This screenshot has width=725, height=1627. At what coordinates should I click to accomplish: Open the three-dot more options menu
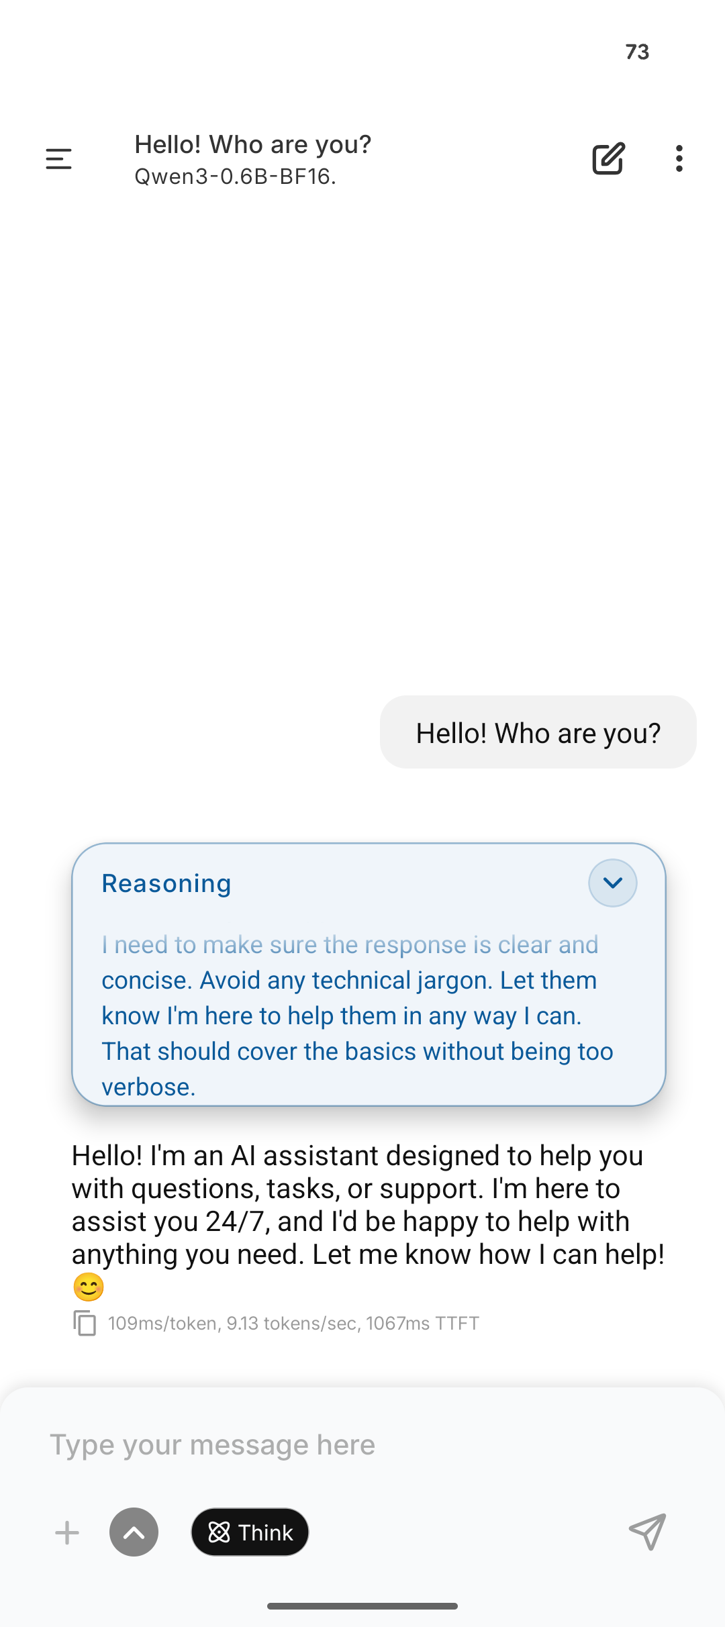pos(679,159)
